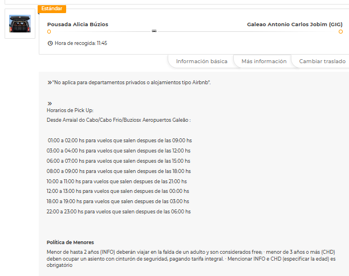Click the vehicle thumbnail image
The width and height of the screenshot is (349, 276).
click(x=20, y=24)
